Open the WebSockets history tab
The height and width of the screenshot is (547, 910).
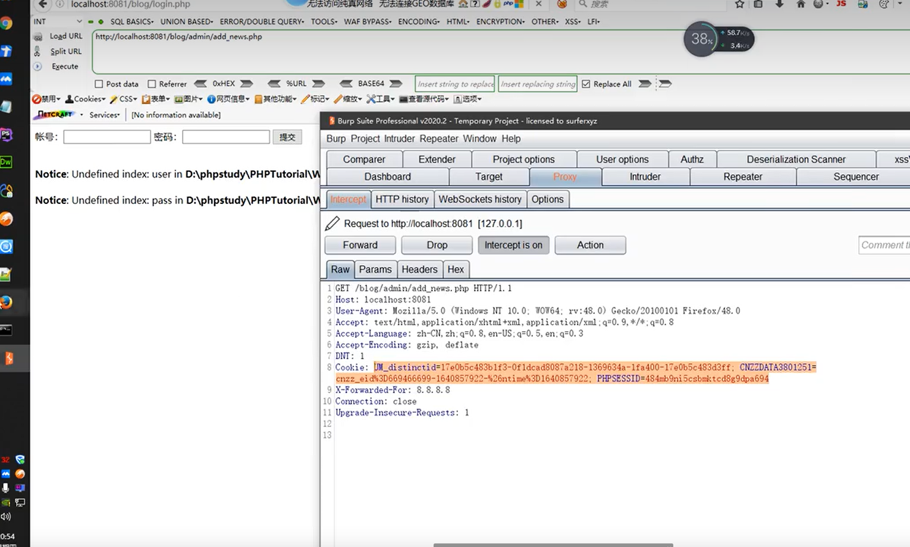click(x=480, y=199)
